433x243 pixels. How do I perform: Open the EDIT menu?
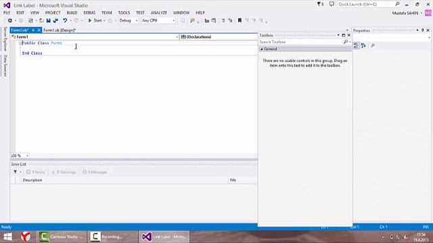click(x=20, y=13)
